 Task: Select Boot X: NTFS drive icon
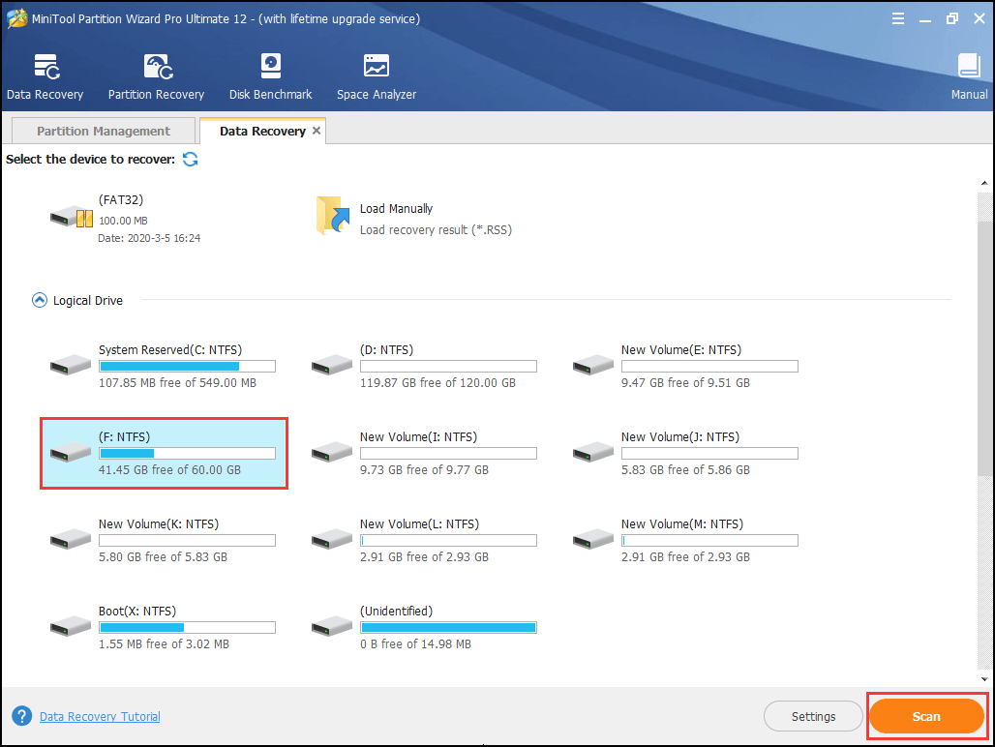(71, 625)
